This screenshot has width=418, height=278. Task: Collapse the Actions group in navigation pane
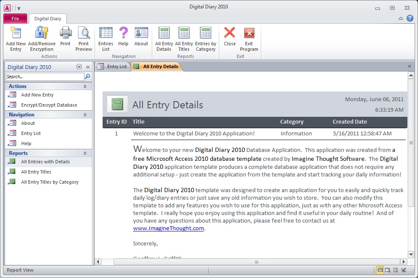pyautogui.click(x=85, y=86)
